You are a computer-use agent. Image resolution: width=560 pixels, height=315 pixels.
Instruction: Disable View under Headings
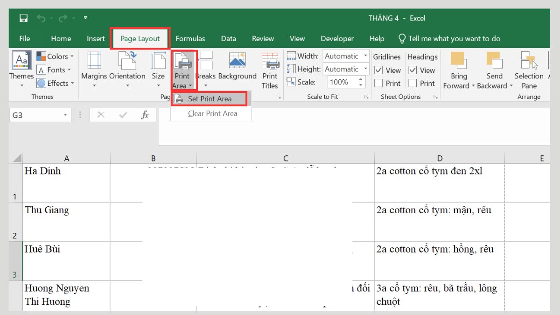[x=413, y=70]
